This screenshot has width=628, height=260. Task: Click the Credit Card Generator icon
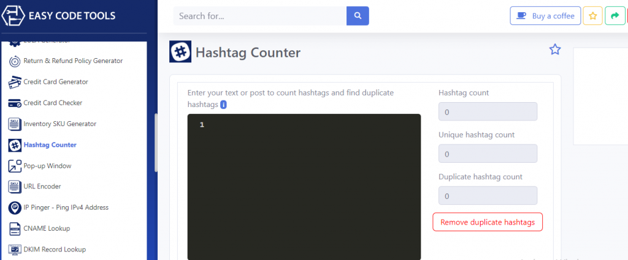[x=15, y=82]
